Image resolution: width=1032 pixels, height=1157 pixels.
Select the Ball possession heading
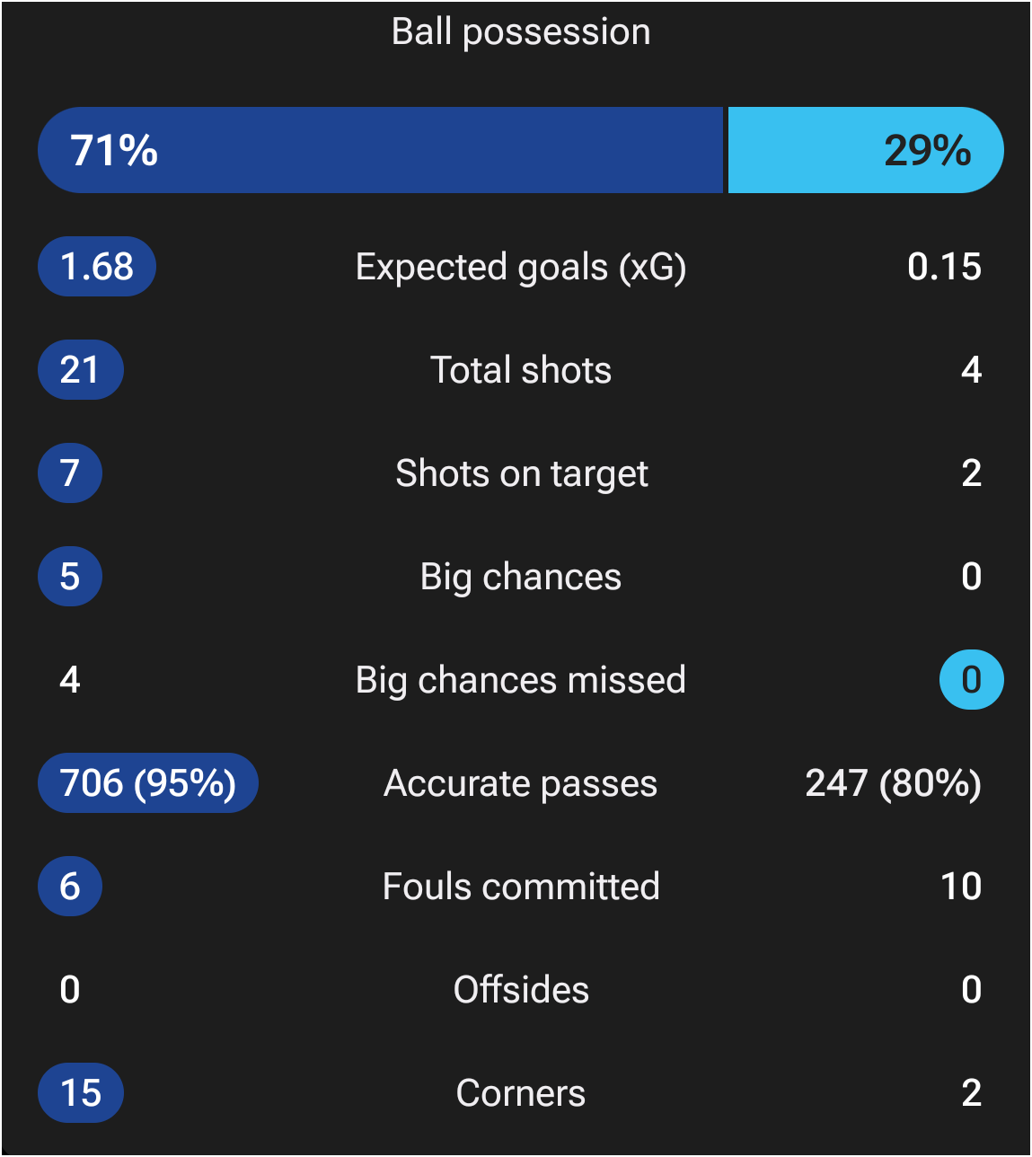coord(521,31)
